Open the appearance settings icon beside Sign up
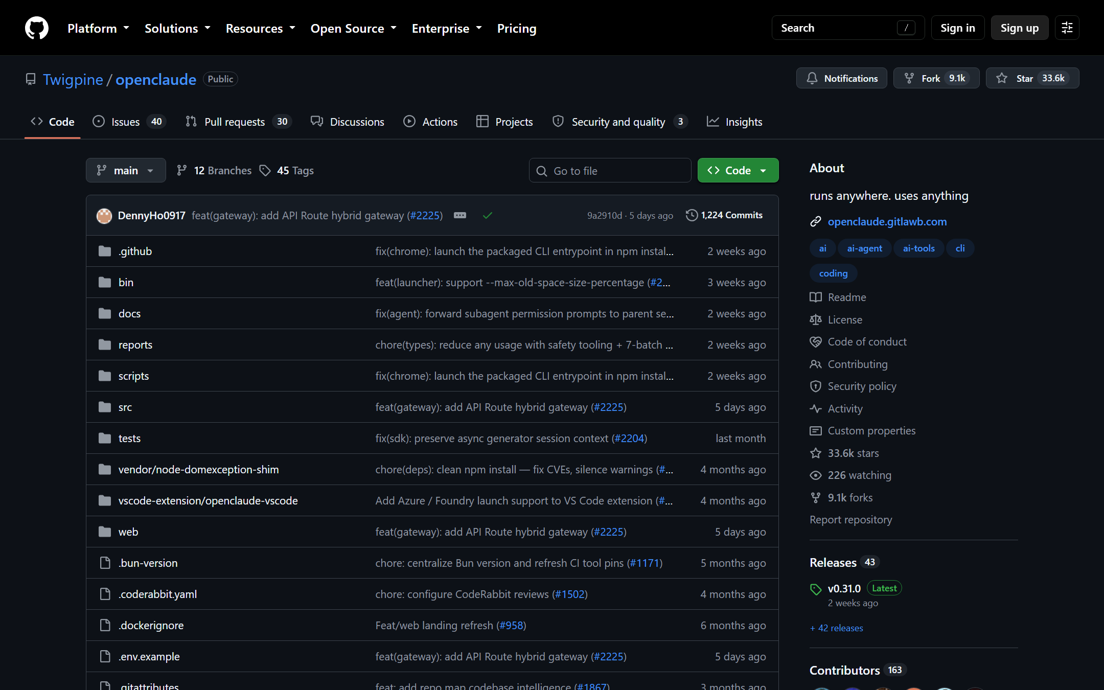 1067,28
